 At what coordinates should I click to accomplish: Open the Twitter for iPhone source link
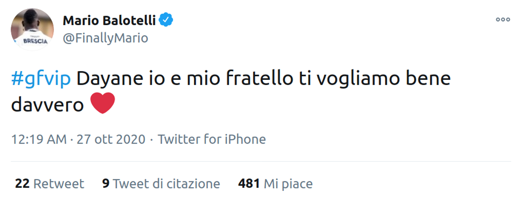click(x=211, y=139)
